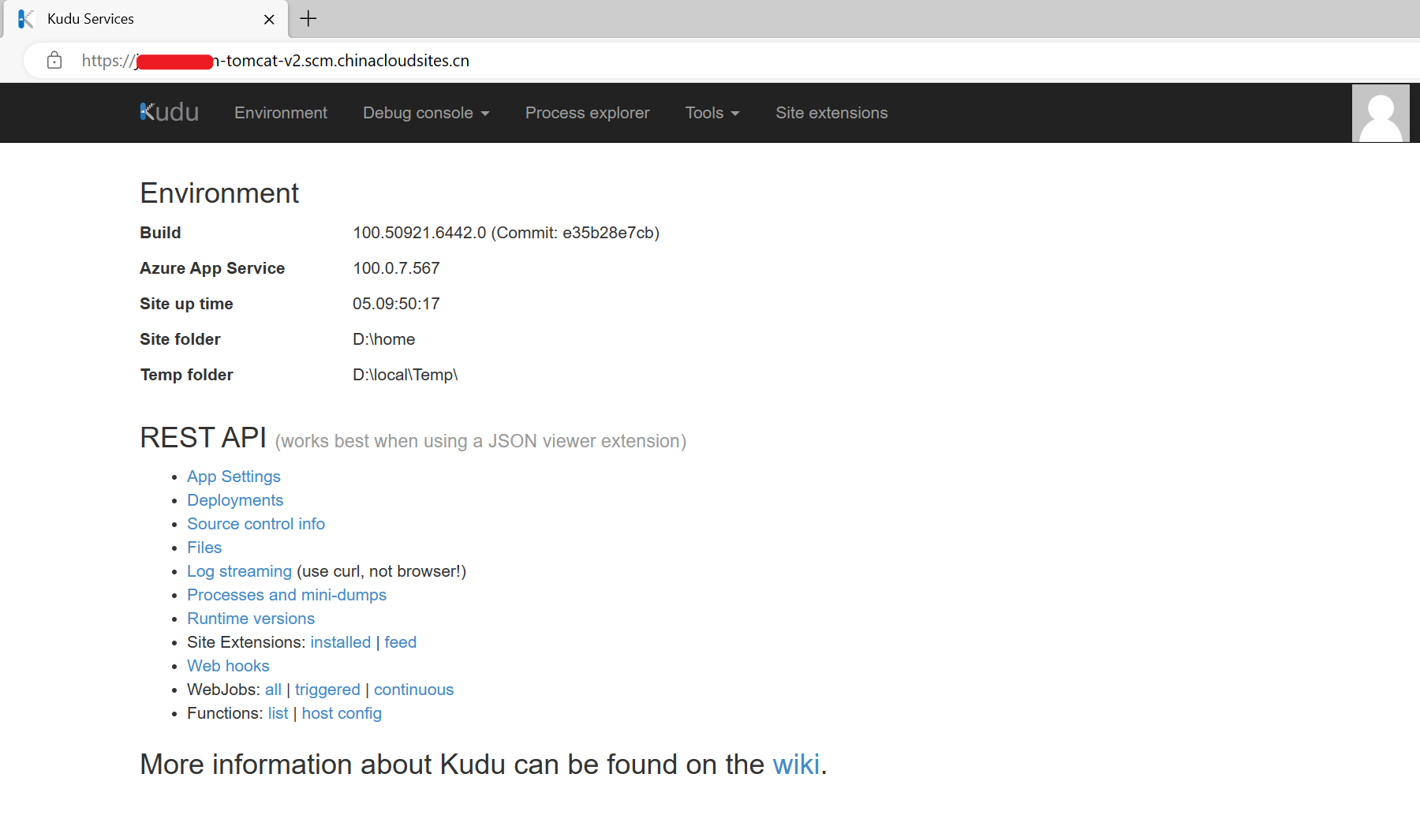Open Process explorer page
This screenshot has width=1420, height=830.
click(x=587, y=113)
